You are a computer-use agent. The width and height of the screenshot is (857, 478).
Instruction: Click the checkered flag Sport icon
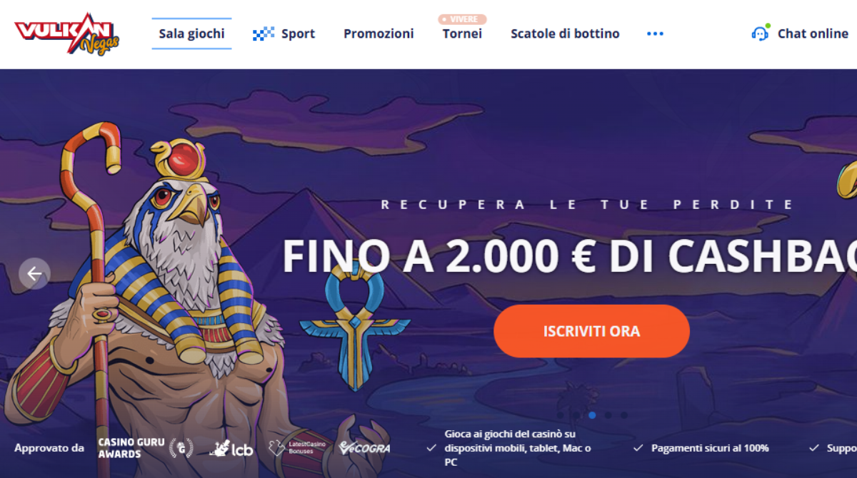pyautogui.click(x=264, y=34)
